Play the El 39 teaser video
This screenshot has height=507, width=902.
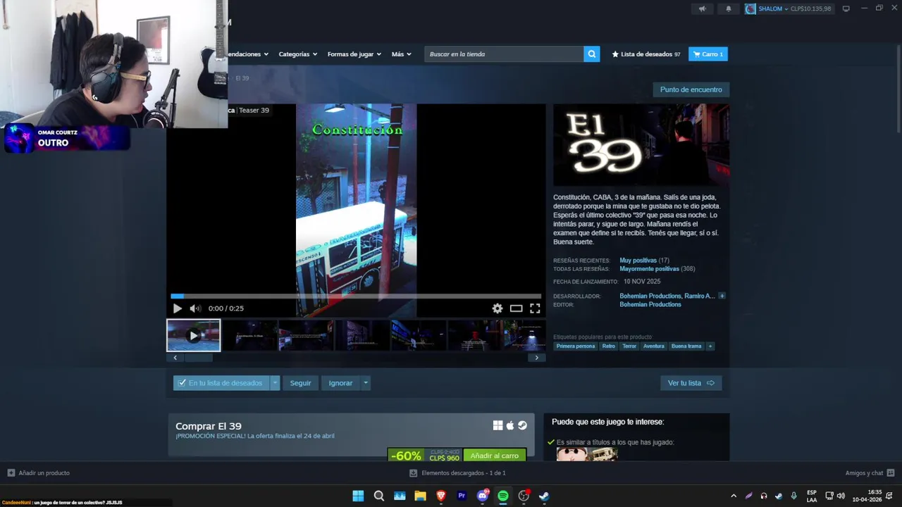177,308
